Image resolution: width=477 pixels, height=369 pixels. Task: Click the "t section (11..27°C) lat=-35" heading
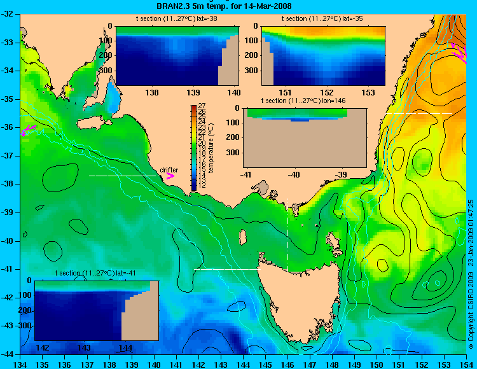322,18
